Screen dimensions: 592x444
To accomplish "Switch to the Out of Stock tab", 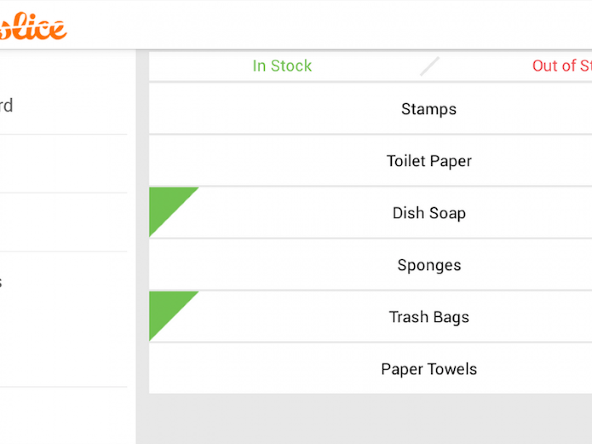I will (x=561, y=66).
